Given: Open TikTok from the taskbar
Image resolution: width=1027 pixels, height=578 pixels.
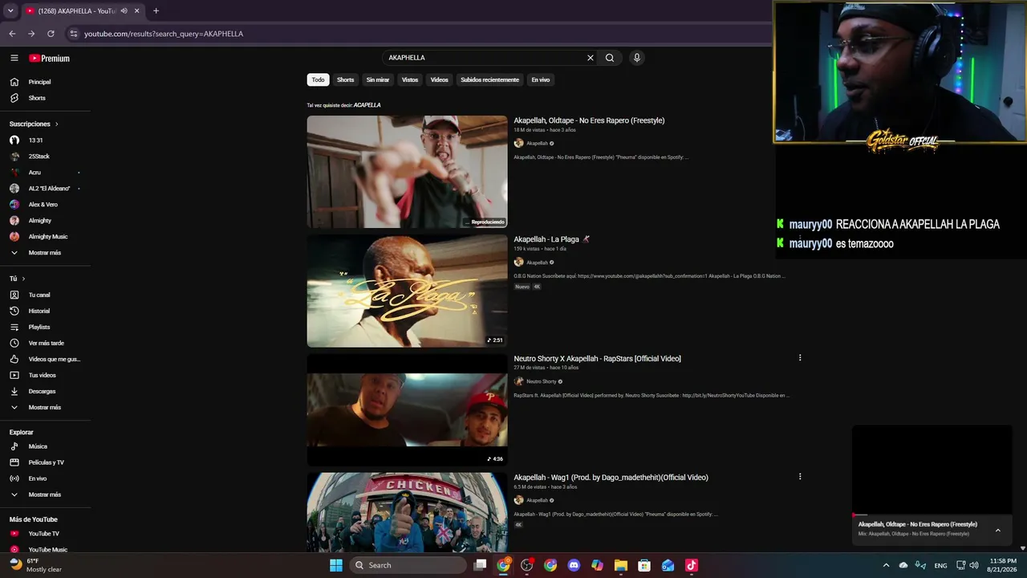Looking at the screenshot, I should pos(692,565).
